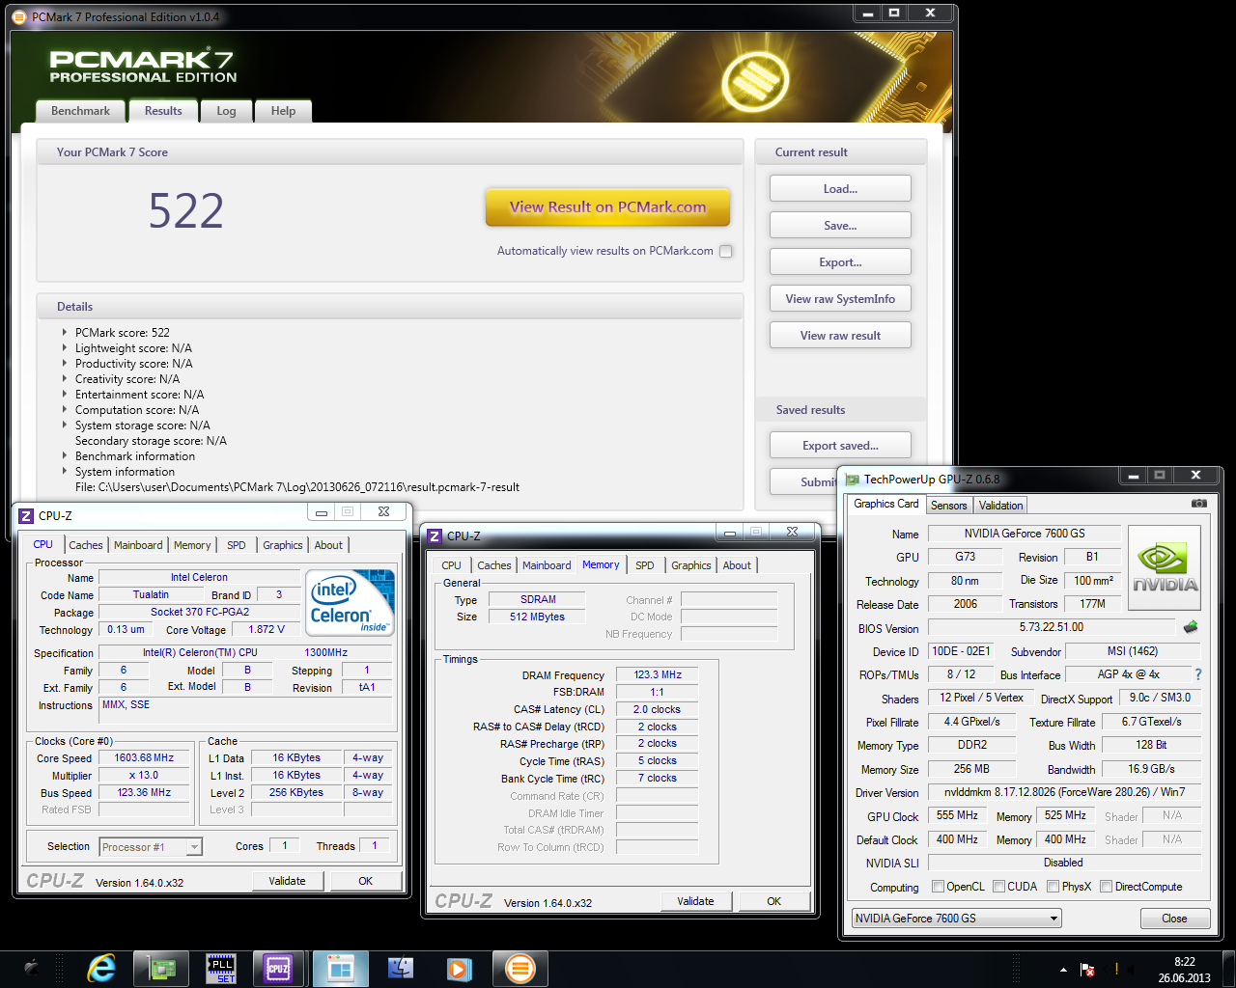Open the Apple-logo start button
The width and height of the screenshot is (1236, 988).
click(31, 968)
